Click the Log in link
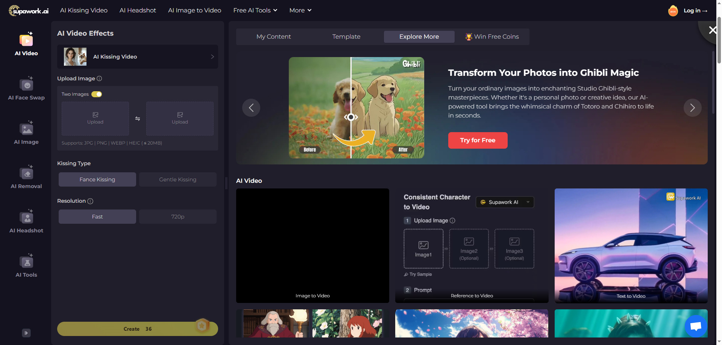 695,11
